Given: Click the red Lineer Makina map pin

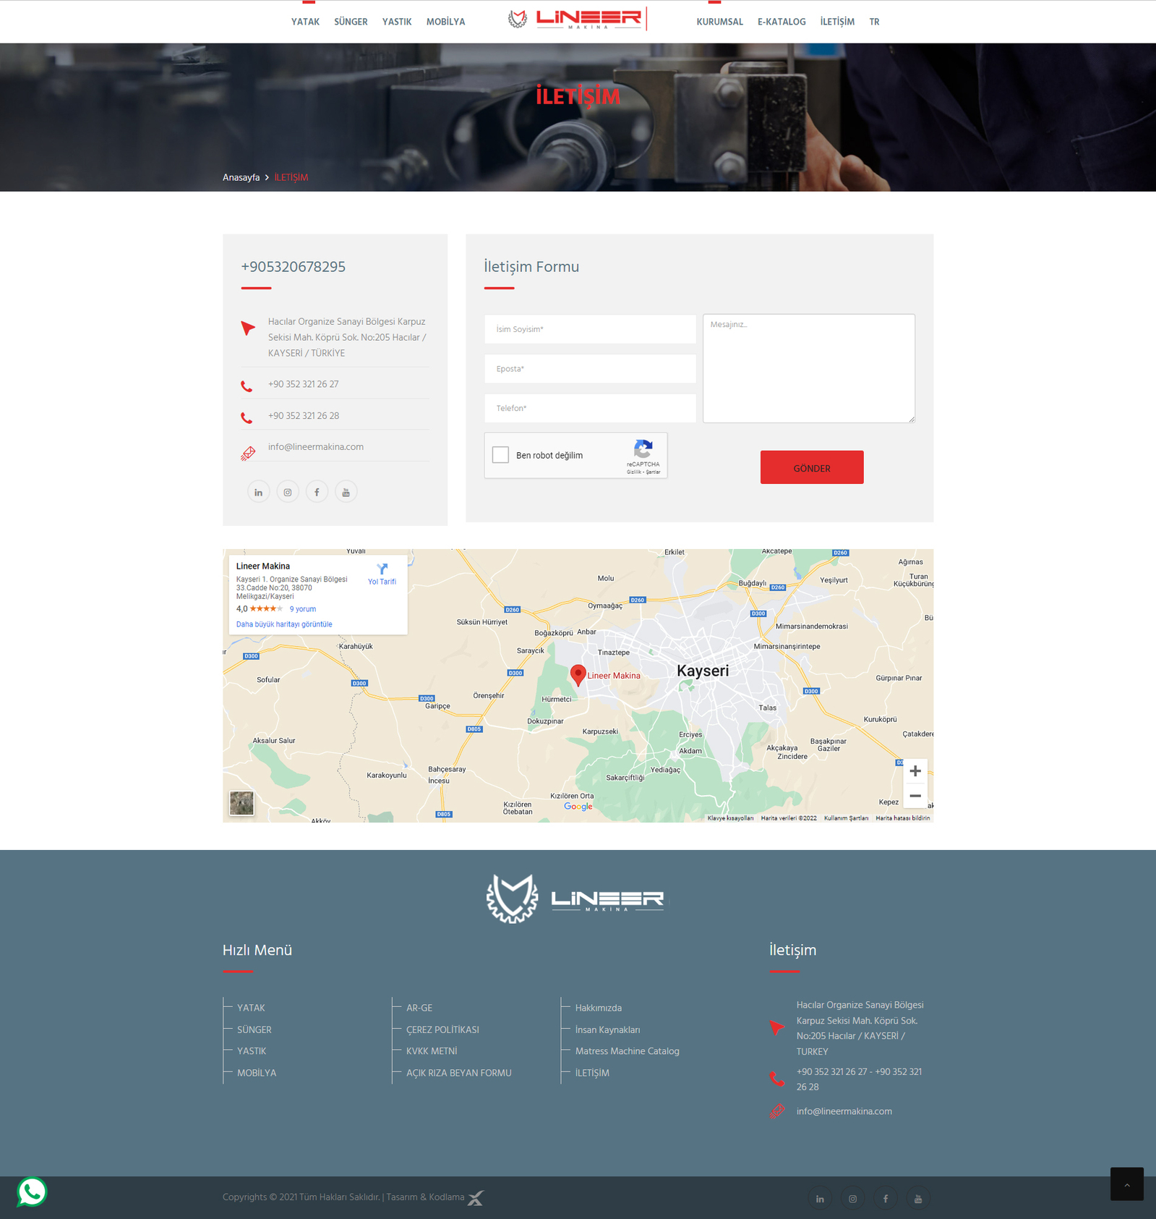Looking at the screenshot, I should [x=578, y=674].
